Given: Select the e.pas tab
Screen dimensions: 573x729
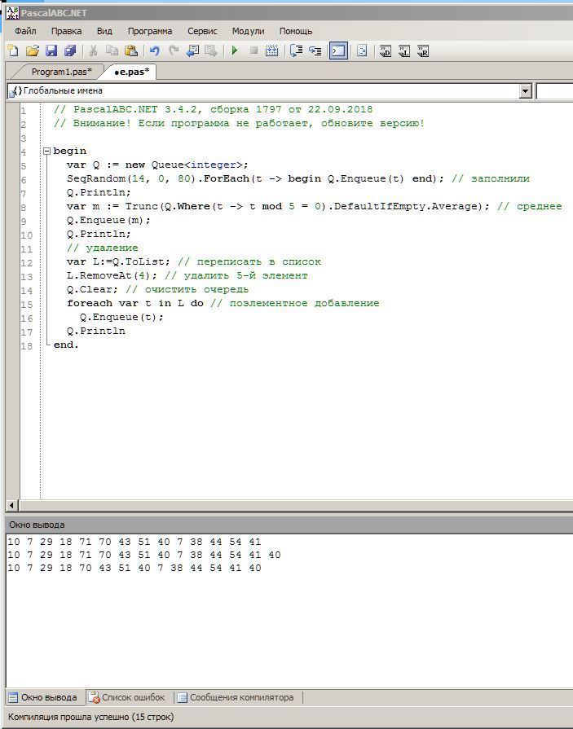Looking at the screenshot, I should coord(132,72).
